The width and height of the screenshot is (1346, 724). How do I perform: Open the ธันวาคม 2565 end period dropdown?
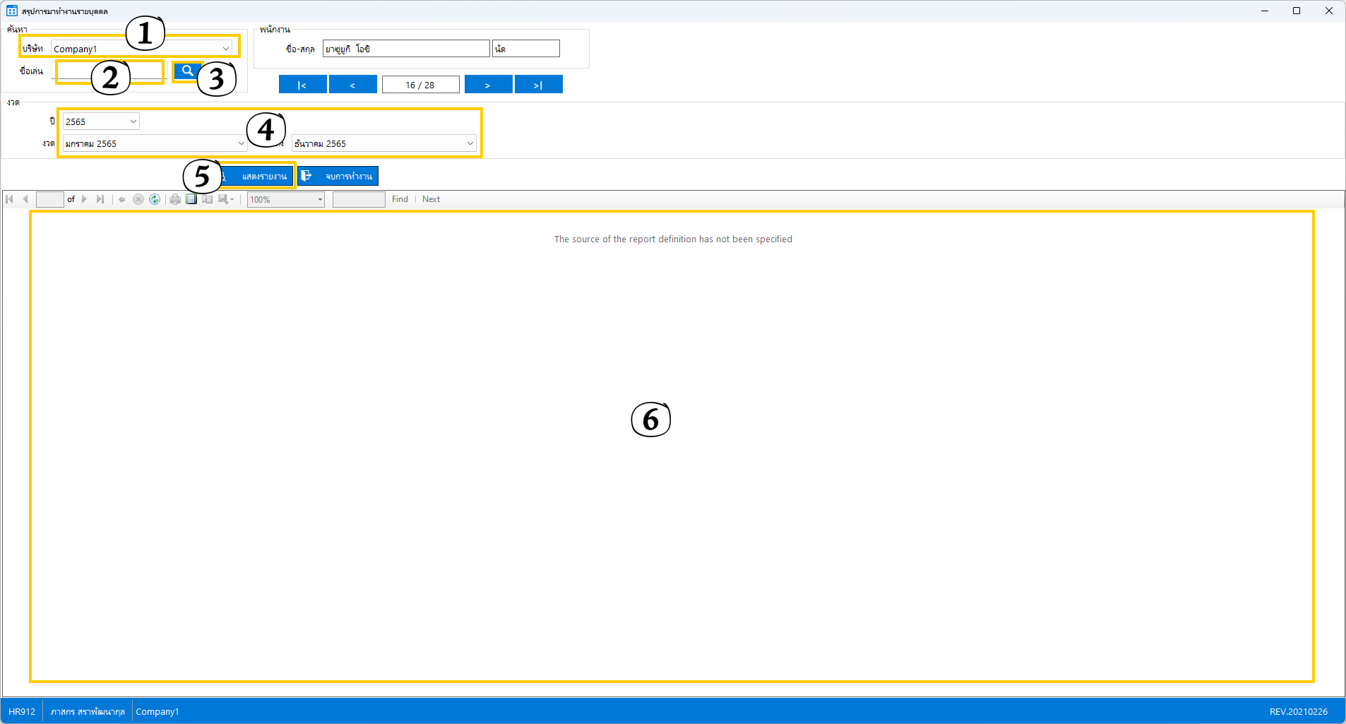coord(470,143)
